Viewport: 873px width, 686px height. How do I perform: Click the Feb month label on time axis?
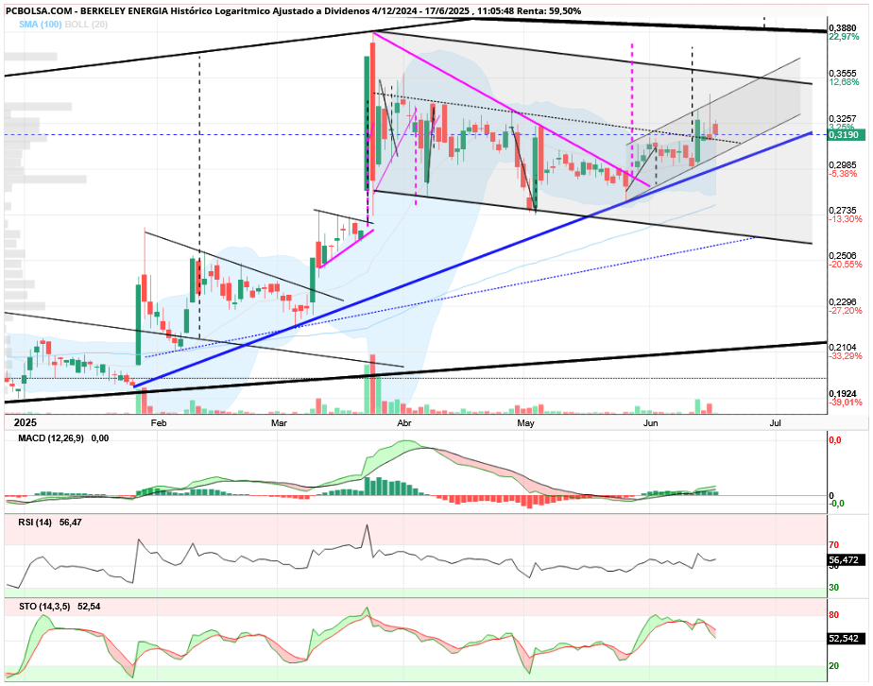[x=159, y=423]
